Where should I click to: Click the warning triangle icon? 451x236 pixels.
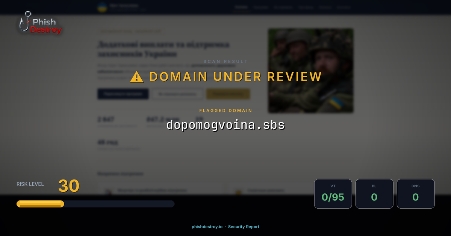(136, 76)
